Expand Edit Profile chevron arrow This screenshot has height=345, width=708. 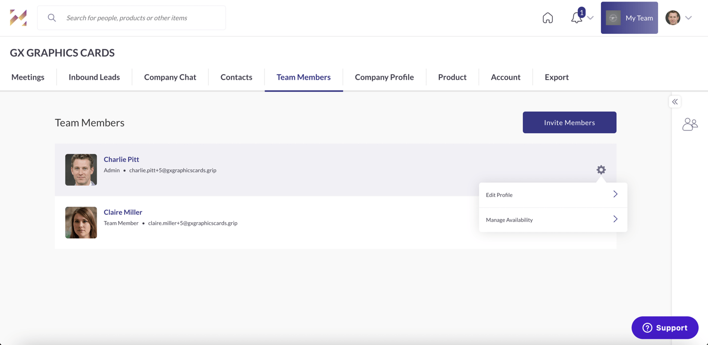click(x=615, y=194)
